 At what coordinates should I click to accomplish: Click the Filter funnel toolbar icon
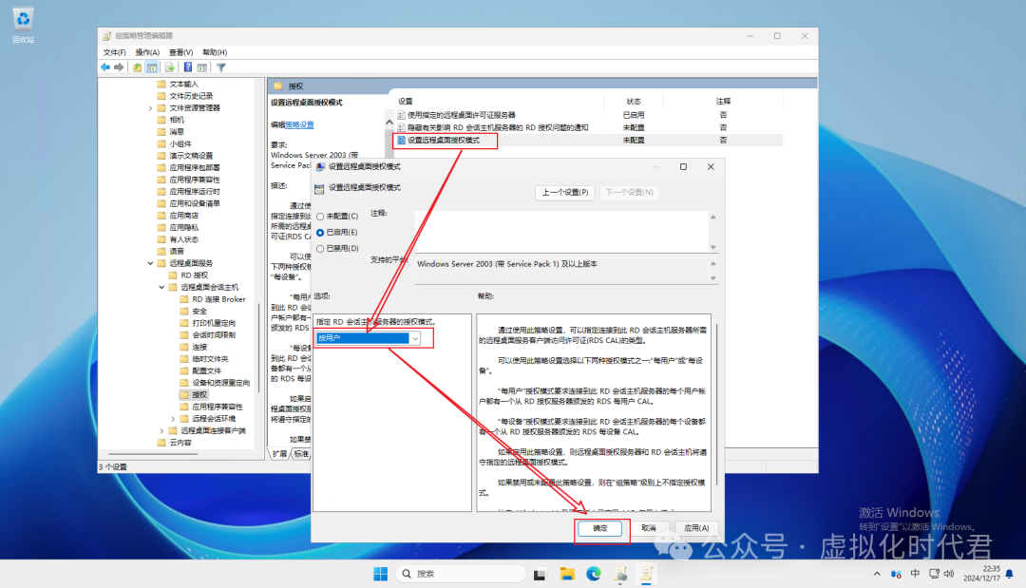[220, 67]
